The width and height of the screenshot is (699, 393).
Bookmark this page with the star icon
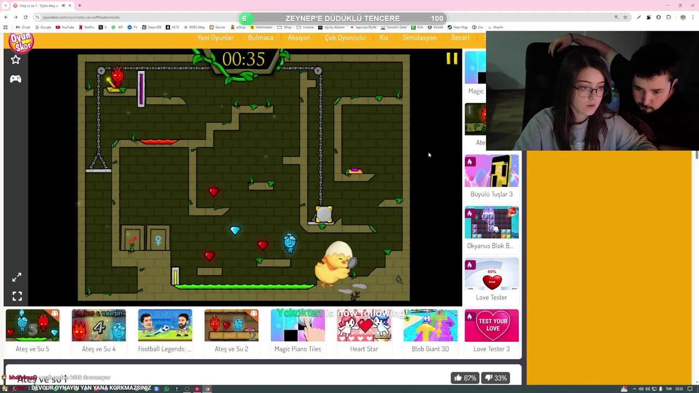(x=626, y=17)
